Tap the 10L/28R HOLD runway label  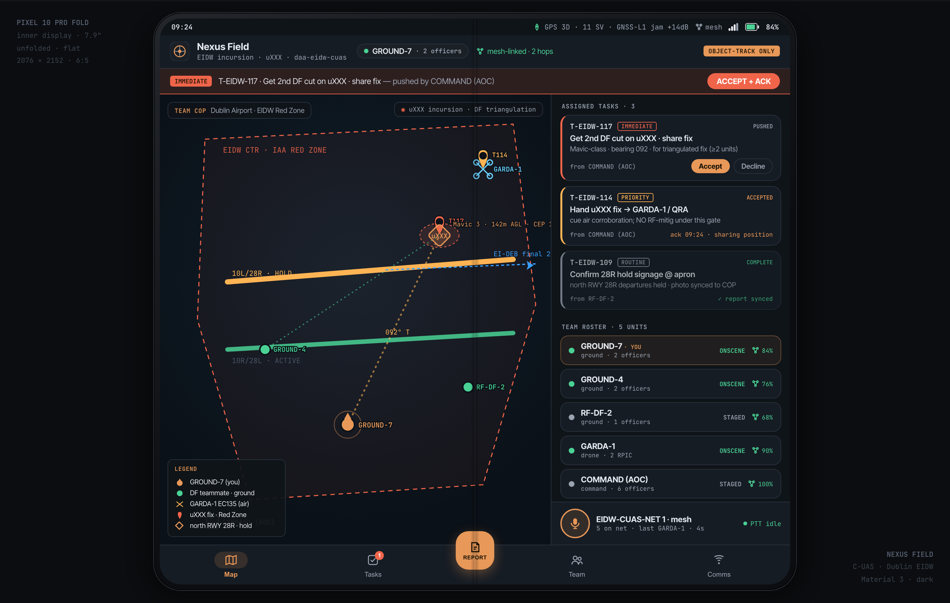[x=262, y=273]
